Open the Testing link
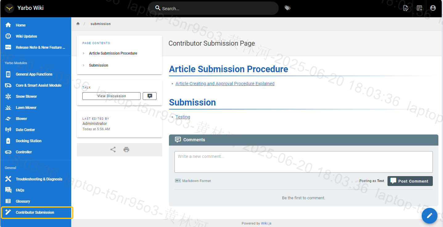Image resolution: width=443 pixels, height=227 pixels. 183,117
